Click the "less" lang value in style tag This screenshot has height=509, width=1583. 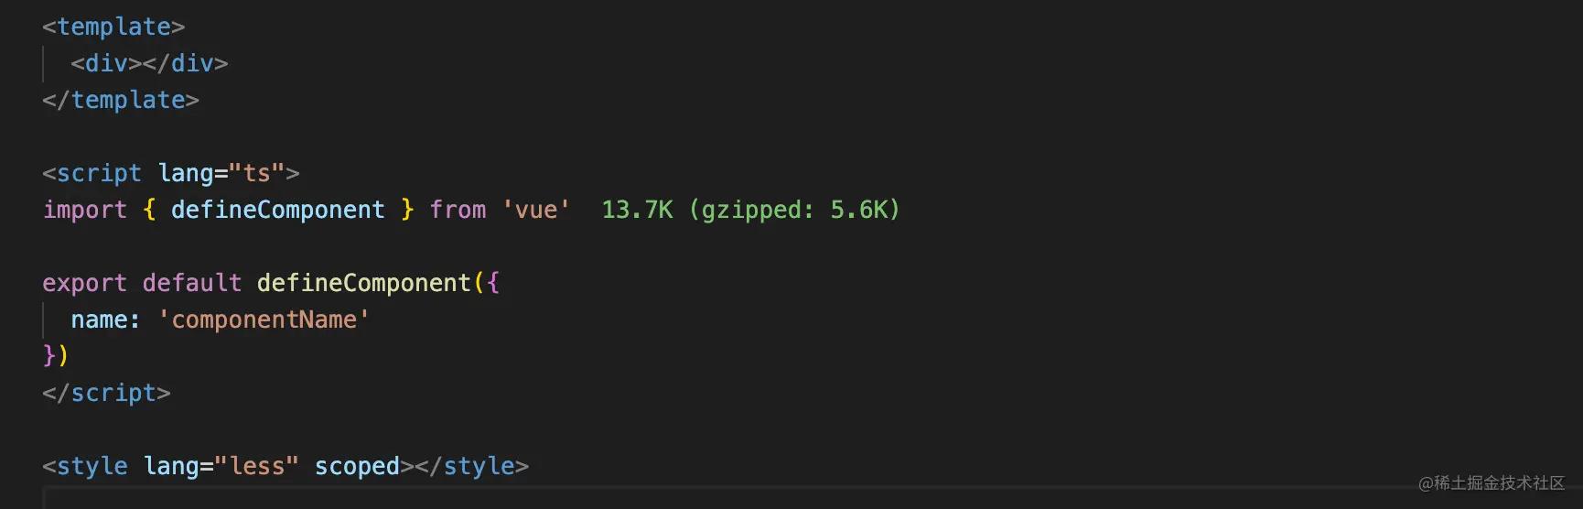256,466
